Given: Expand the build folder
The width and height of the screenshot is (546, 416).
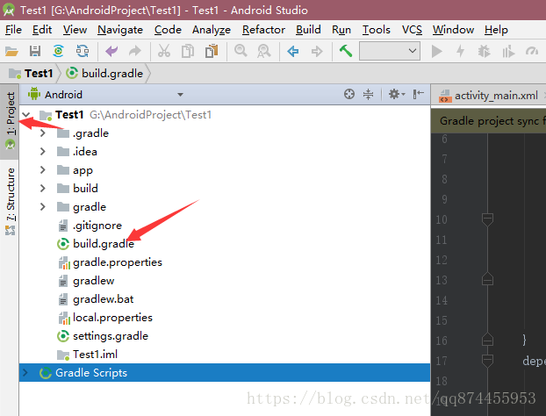Looking at the screenshot, I should click(43, 189).
